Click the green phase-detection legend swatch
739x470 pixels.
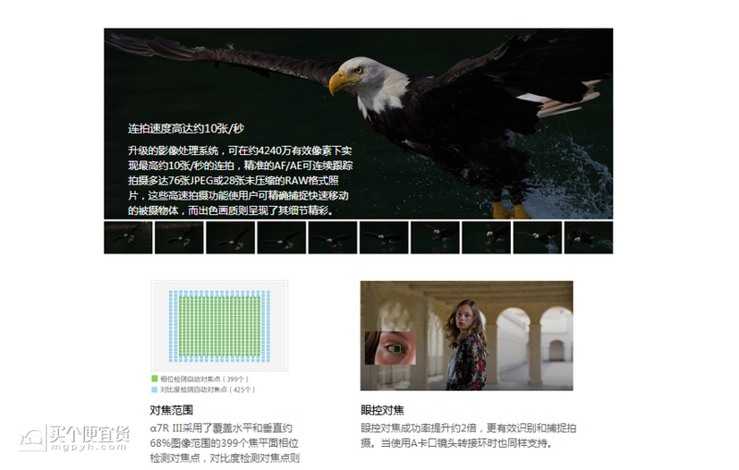pyautogui.click(x=154, y=380)
